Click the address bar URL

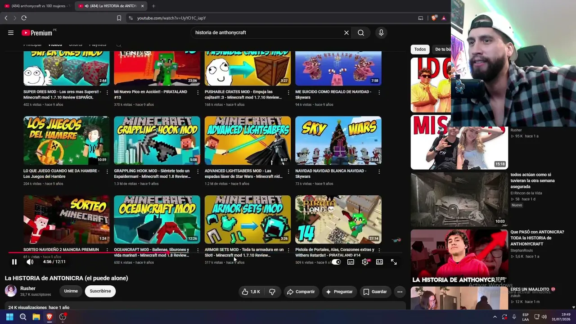171,18
